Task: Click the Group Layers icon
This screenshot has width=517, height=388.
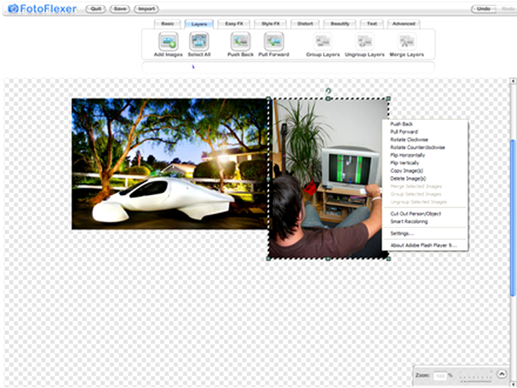Action: 323,41
